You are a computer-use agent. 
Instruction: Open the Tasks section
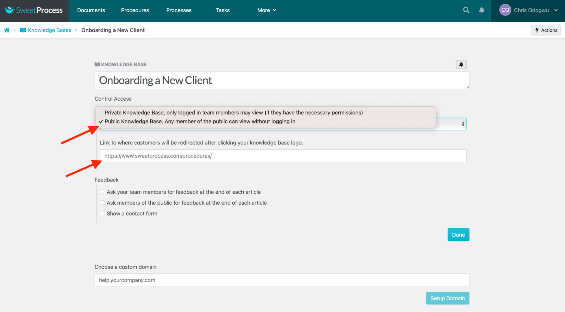pos(223,10)
